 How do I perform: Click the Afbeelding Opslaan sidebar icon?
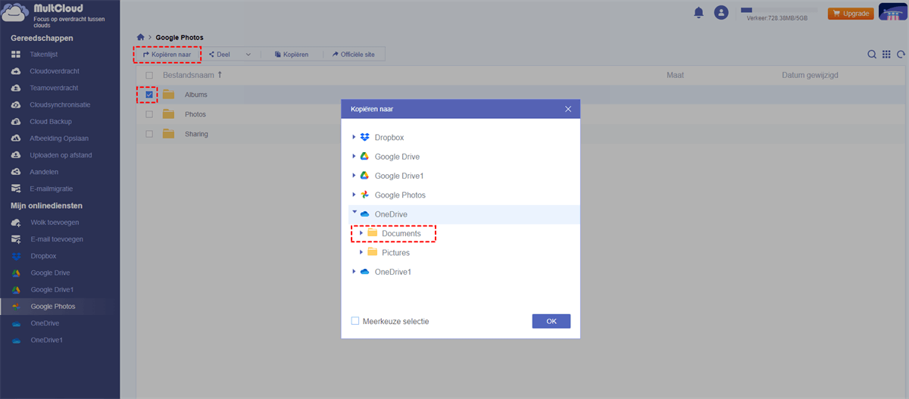click(x=15, y=139)
